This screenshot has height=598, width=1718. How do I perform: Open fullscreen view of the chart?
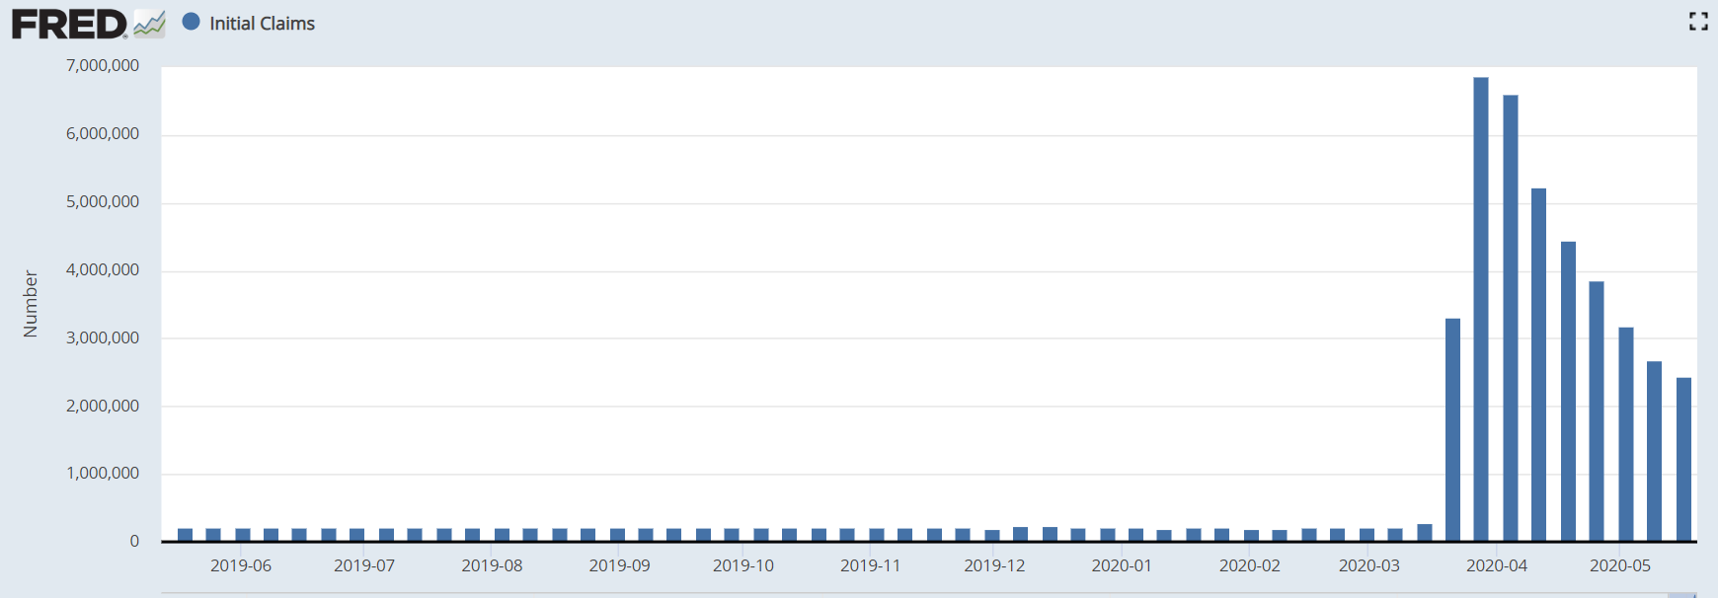pos(1698,22)
